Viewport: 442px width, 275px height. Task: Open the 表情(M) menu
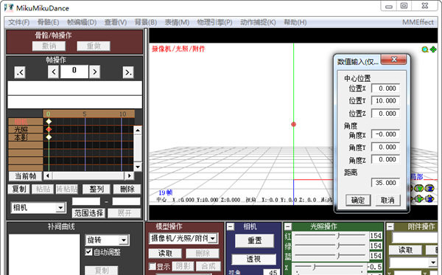point(177,22)
